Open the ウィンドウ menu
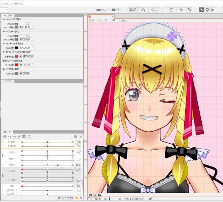 point(14,4)
